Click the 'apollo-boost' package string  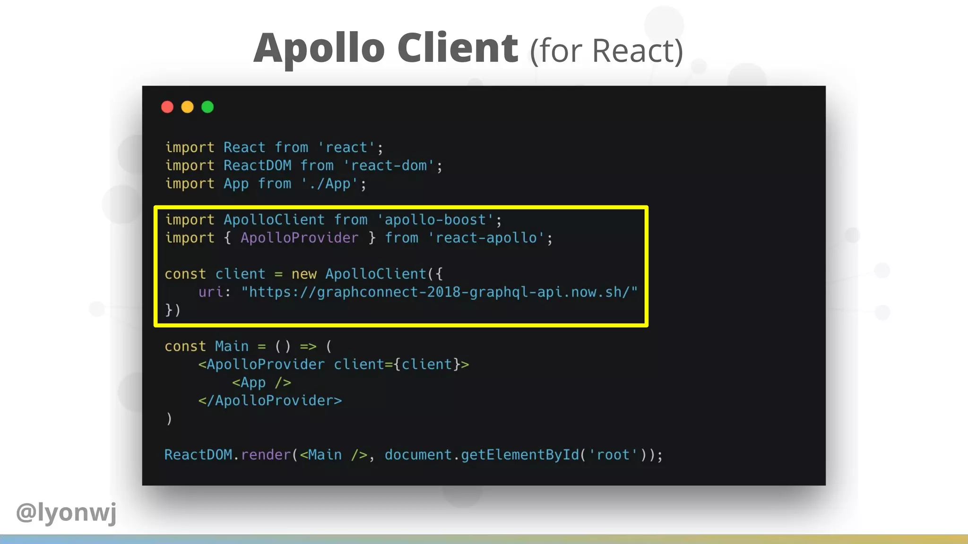pyautogui.click(x=435, y=220)
